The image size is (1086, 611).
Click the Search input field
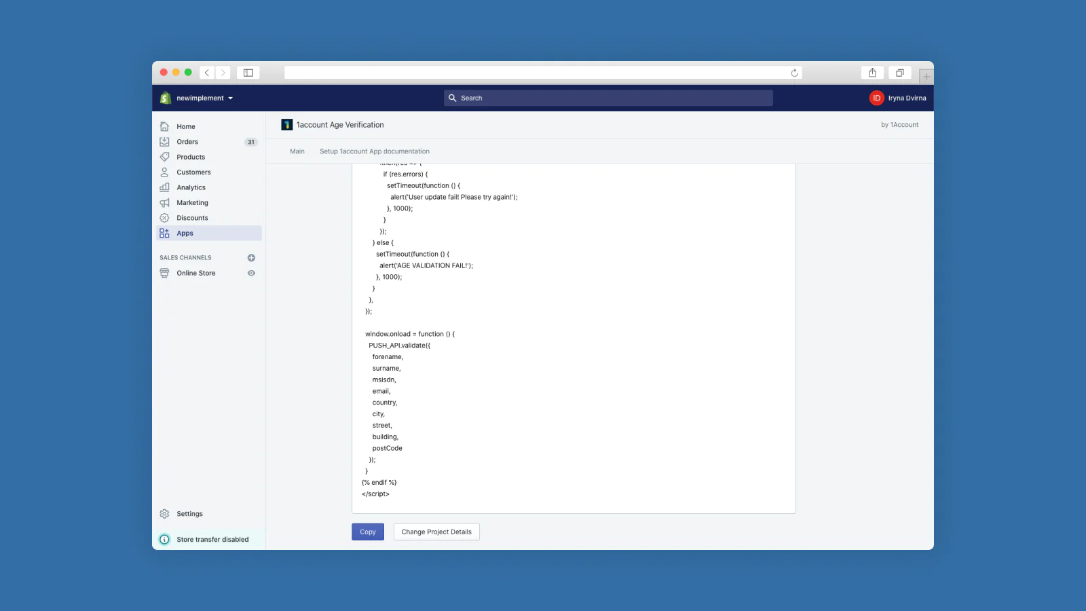point(608,98)
